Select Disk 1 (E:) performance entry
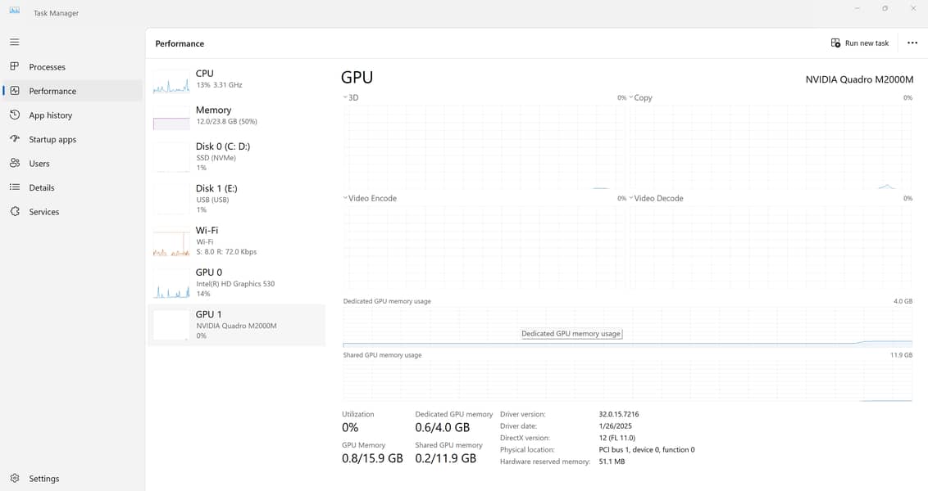The width and height of the screenshot is (928, 491). point(236,199)
